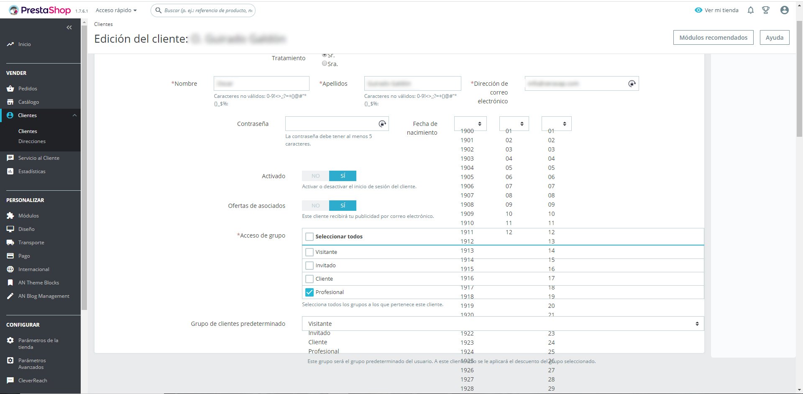
Task: Click the Ver mi tienda link
Action: 721,10
